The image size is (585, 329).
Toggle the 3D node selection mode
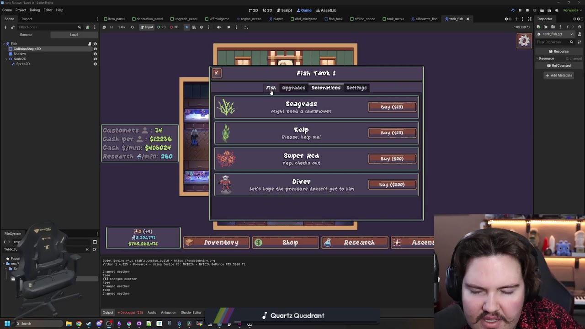174,27
